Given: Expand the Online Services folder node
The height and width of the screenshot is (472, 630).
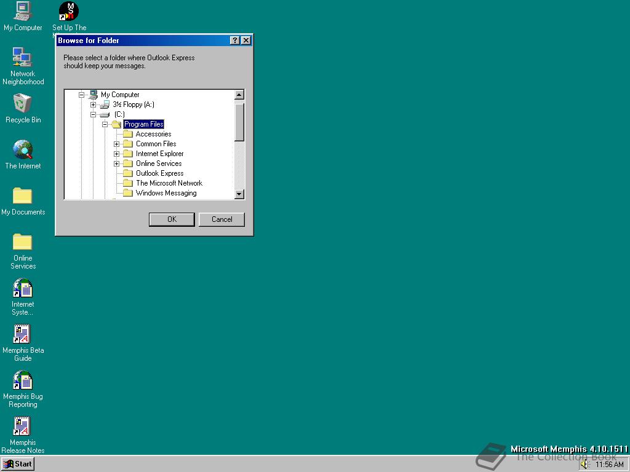Looking at the screenshot, I should click(x=116, y=163).
